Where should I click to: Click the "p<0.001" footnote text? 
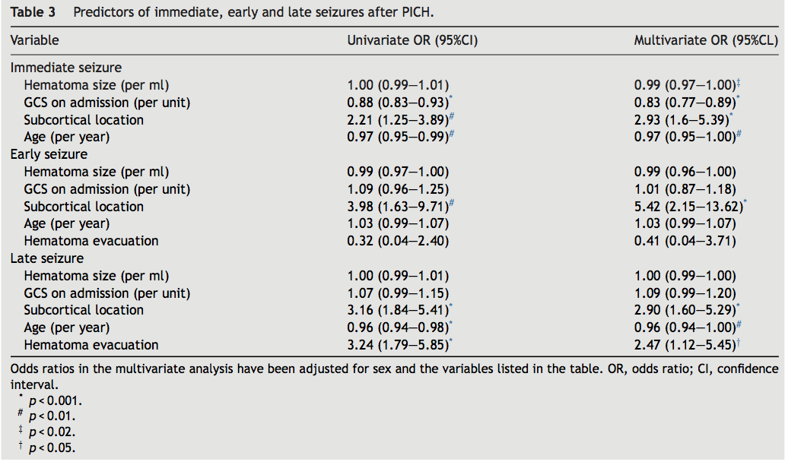pyautogui.click(x=55, y=400)
